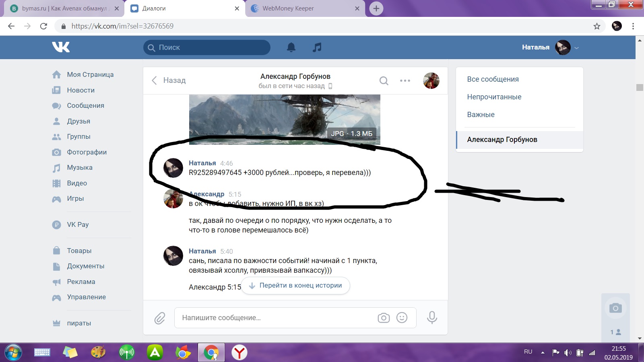Show hidden system tray icons arrow
This screenshot has height=362, width=644.
[x=543, y=352]
